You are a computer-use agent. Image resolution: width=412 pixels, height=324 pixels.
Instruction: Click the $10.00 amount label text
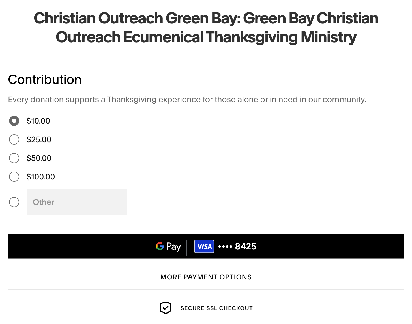pyautogui.click(x=38, y=121)
